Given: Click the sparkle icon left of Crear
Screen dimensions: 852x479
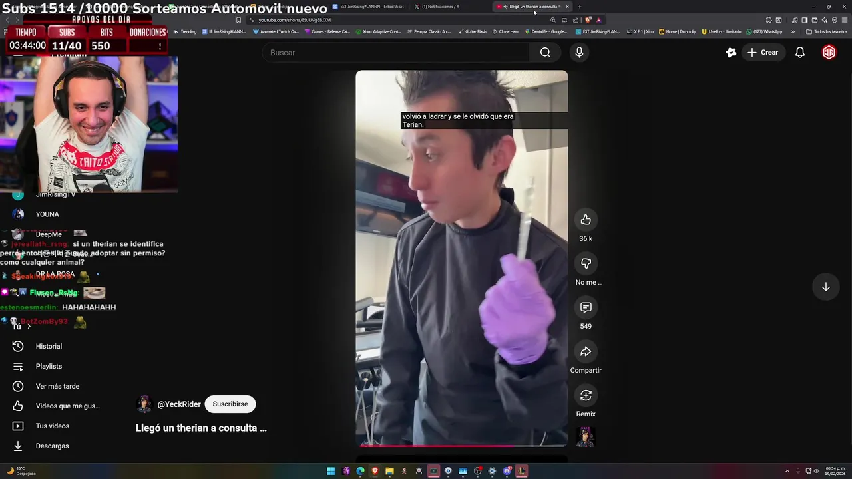Looking at the screenshot, I should pos(731,53).
